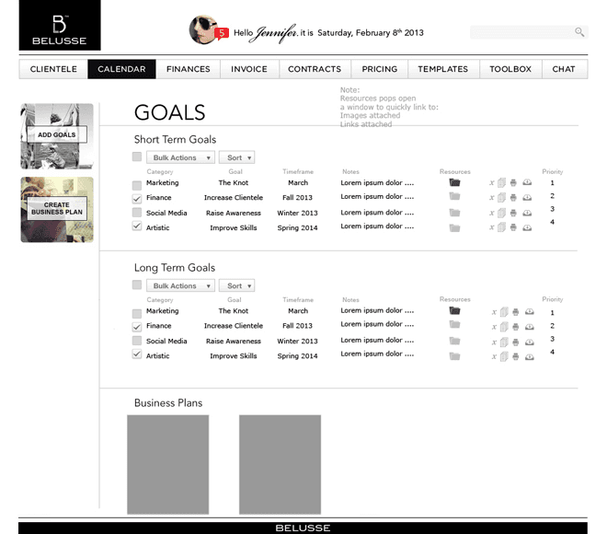Click 'Increase Clientele' in Short Term Goals
This screenshot has width=607, height=534.
tap(234, 198)
